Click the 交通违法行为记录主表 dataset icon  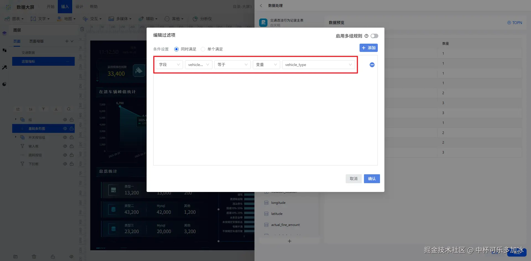[263, 23]
